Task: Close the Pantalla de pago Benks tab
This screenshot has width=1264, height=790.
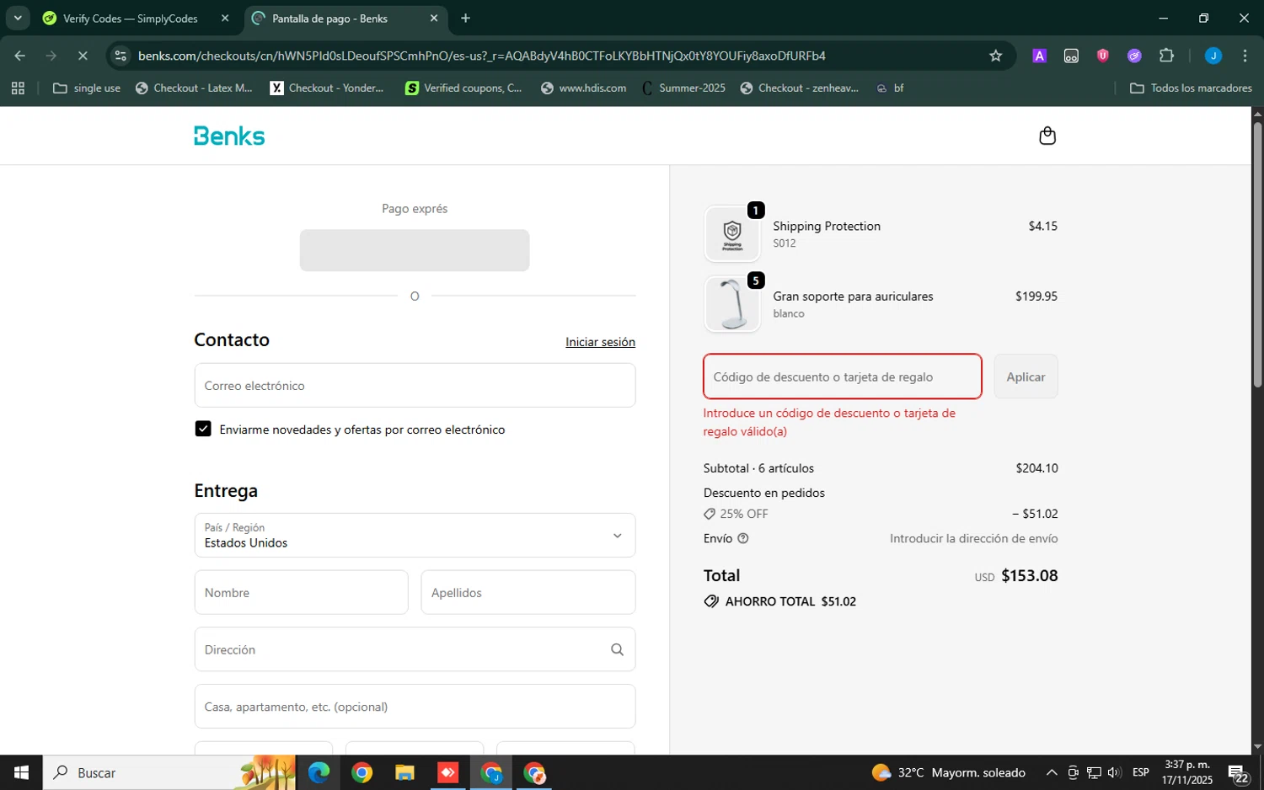Action: pos(434,18)
